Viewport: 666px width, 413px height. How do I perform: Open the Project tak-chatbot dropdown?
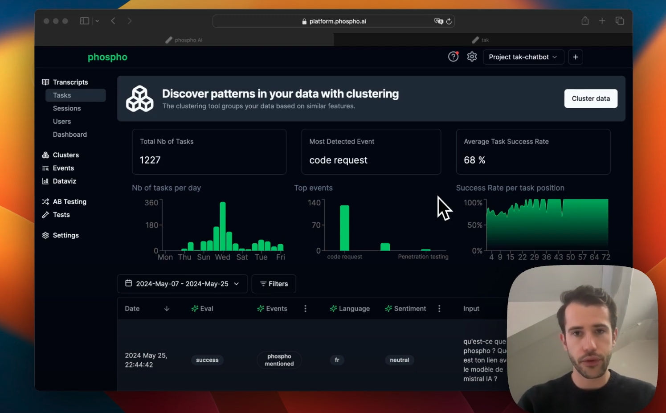[x=523, y=57]
